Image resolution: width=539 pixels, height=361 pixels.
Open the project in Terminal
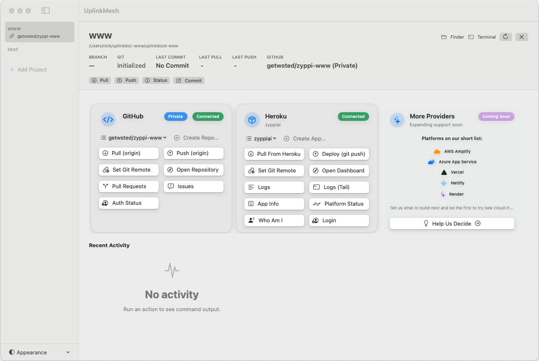[x=482, y=37]
